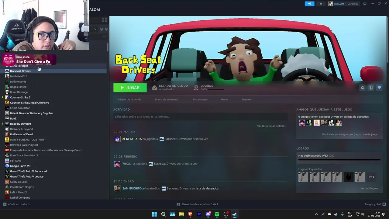389x219 pixels.
Task: Open the ESTADO EN CLOUD status
Action: [170, 88]
